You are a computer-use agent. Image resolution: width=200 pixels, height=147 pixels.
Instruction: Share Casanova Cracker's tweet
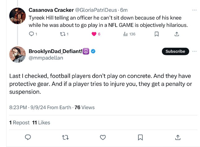(177, 34)
